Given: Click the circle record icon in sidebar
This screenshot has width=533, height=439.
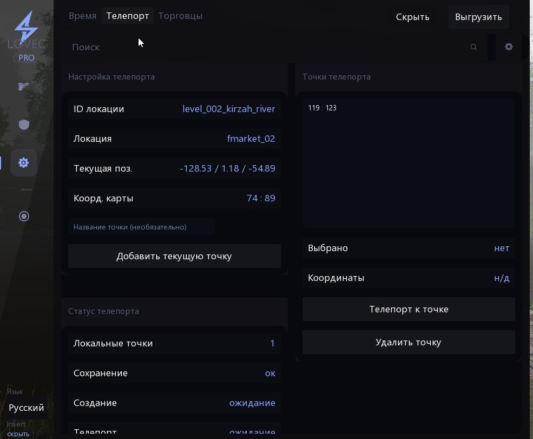Looking at the screenshot, I should coord(24,217).
